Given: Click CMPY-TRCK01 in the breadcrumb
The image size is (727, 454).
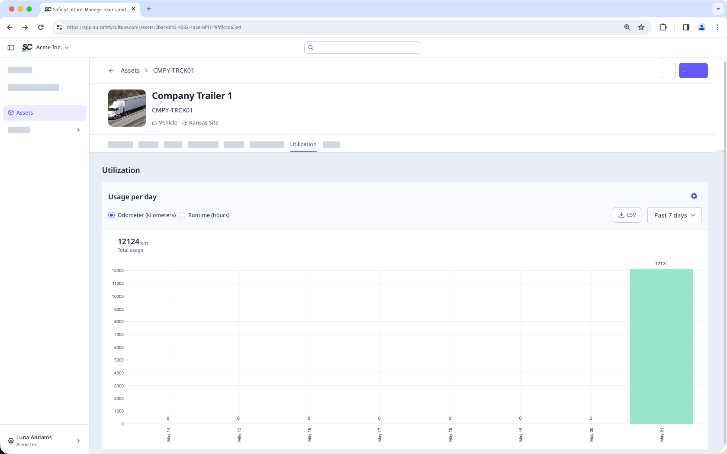Looking at the screenshot, I should click(174, 70).
